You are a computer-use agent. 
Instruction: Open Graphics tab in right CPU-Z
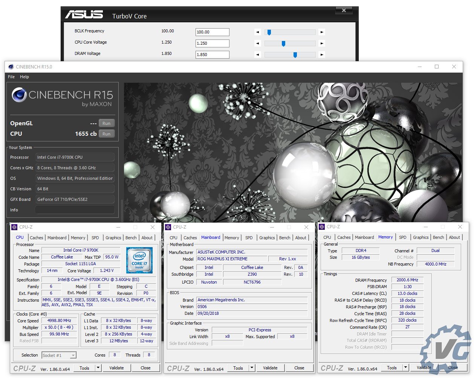(x=421, y=237)
